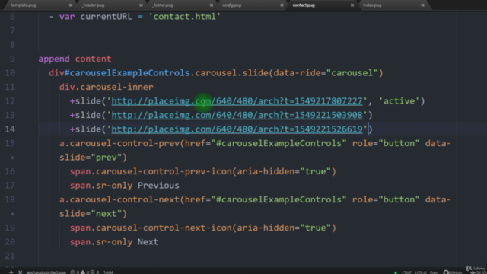Select the contact.pug tab
Screen dimensions: 487x274
point(304,5)
